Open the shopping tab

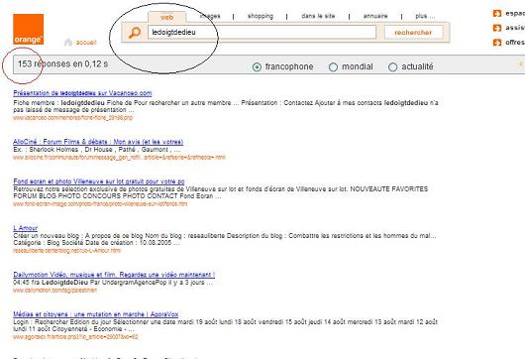261,16
